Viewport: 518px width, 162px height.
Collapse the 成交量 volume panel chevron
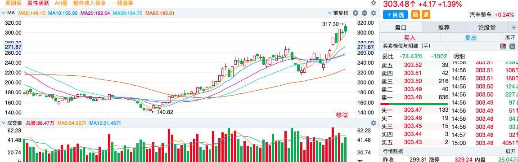pyautogui.click(x=4, y=123)
